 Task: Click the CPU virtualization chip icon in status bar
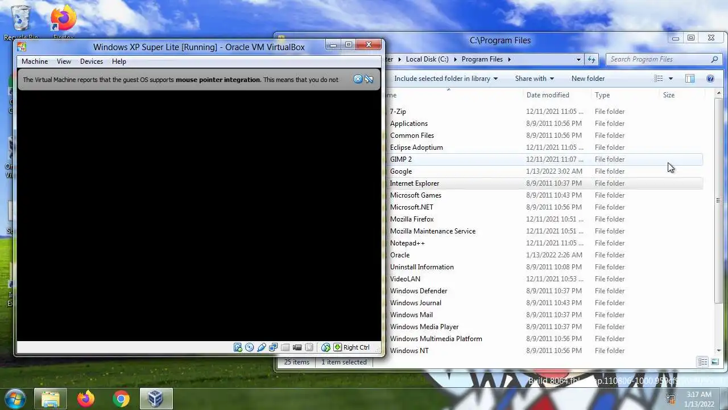pos(309,347)
